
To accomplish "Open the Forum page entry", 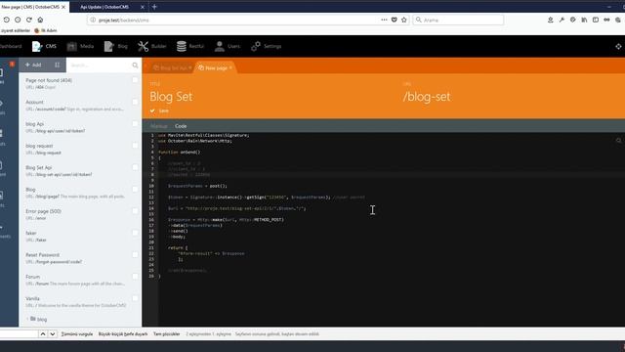I will (76, 280).
